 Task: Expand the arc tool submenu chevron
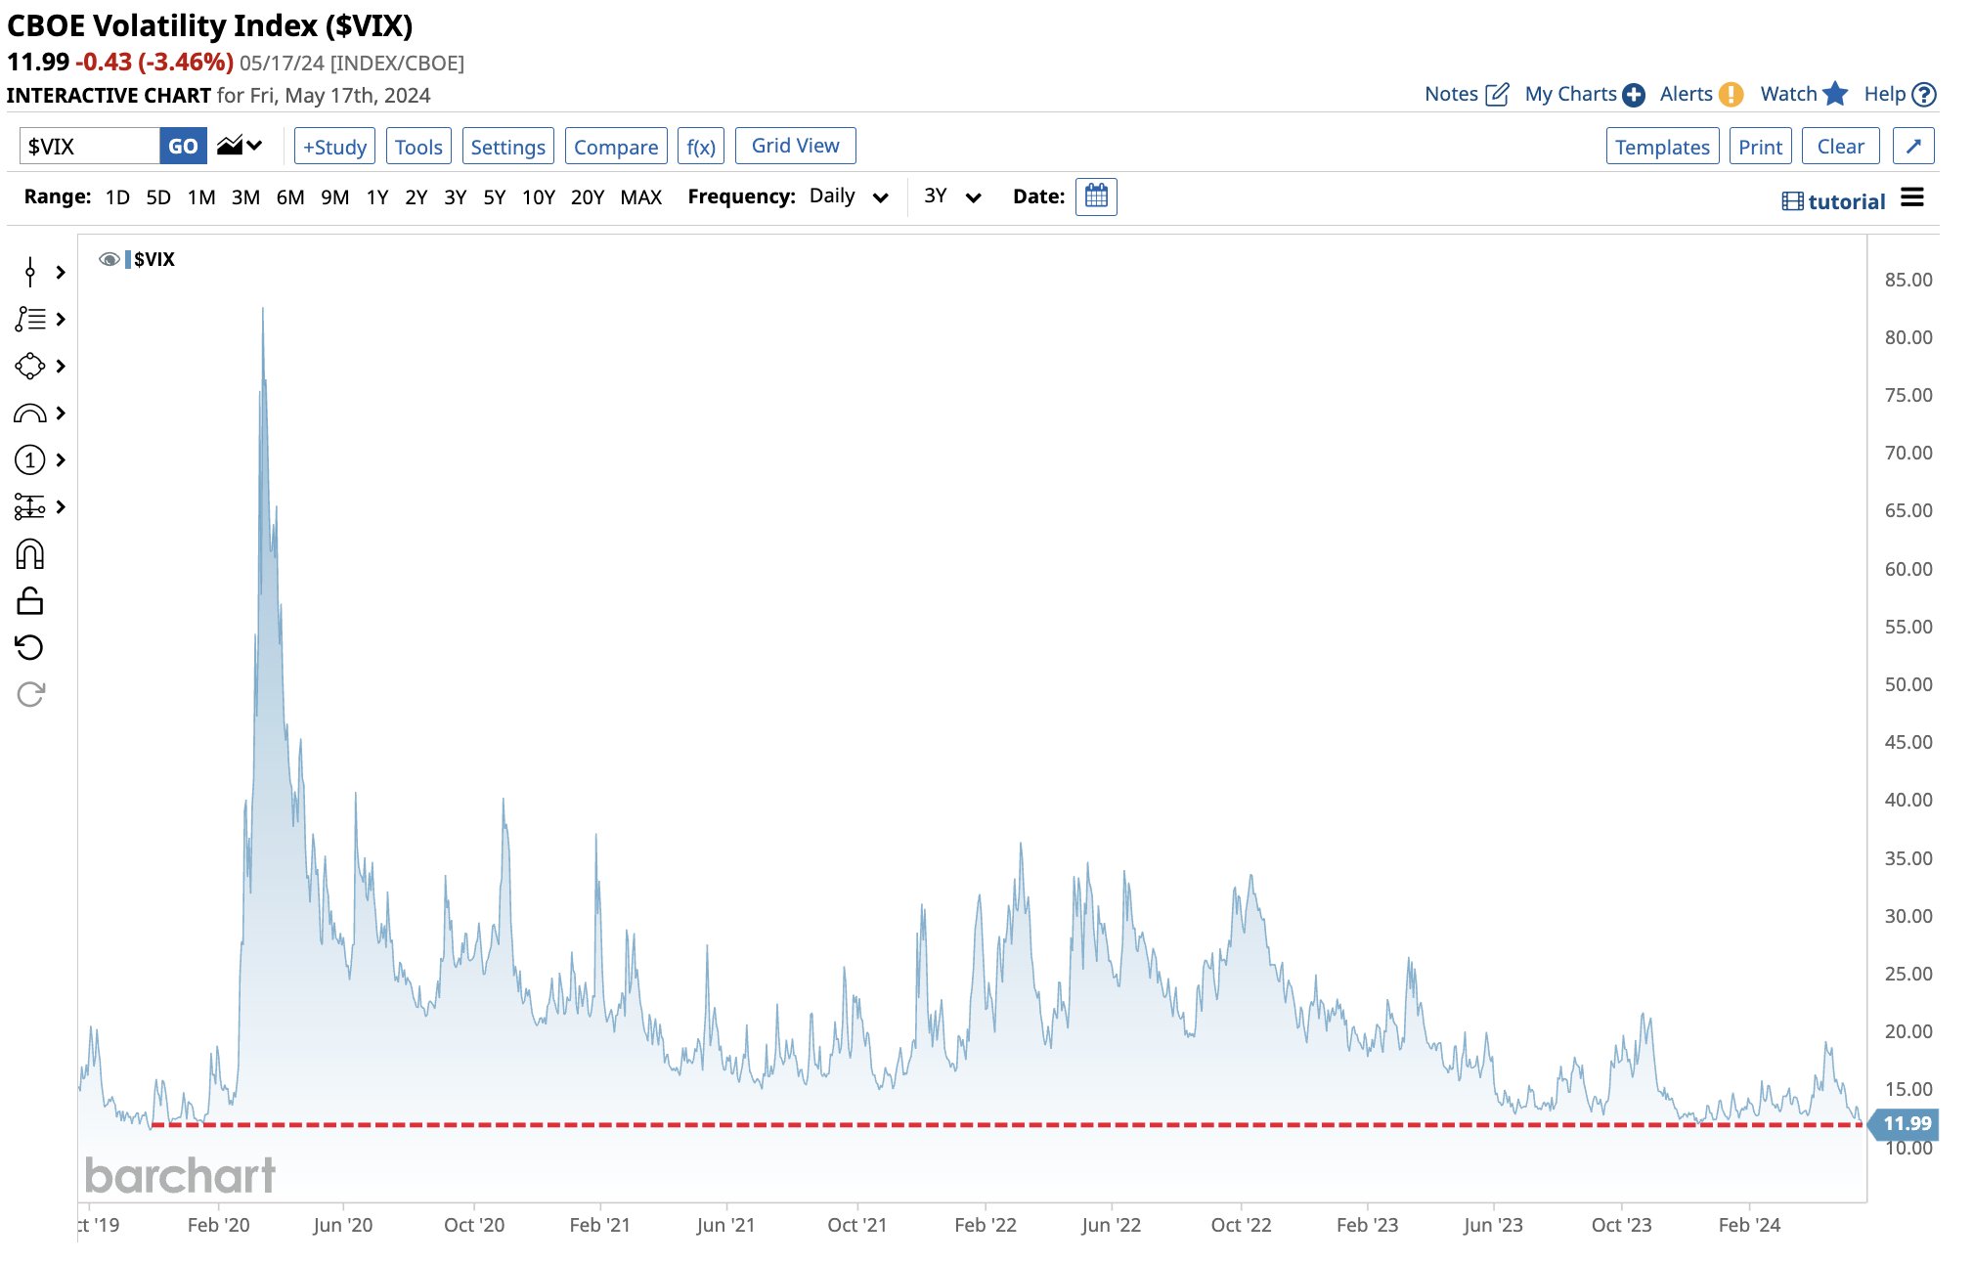coord(61,414)
